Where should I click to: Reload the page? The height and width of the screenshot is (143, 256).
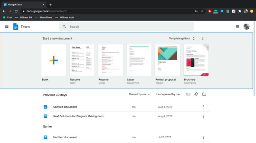pyautogui.click(x=16, y=11)
